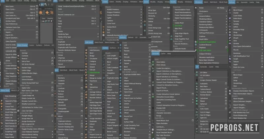Expand the Delete by Type submenu arrow

coord(98,34)
